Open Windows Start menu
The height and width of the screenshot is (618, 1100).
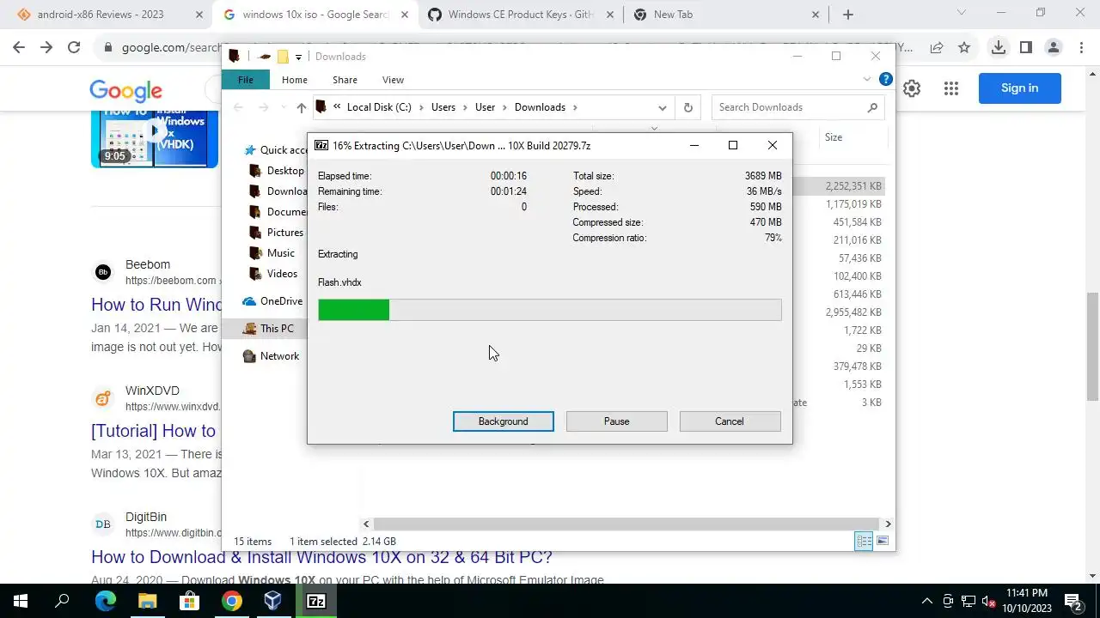21,601
